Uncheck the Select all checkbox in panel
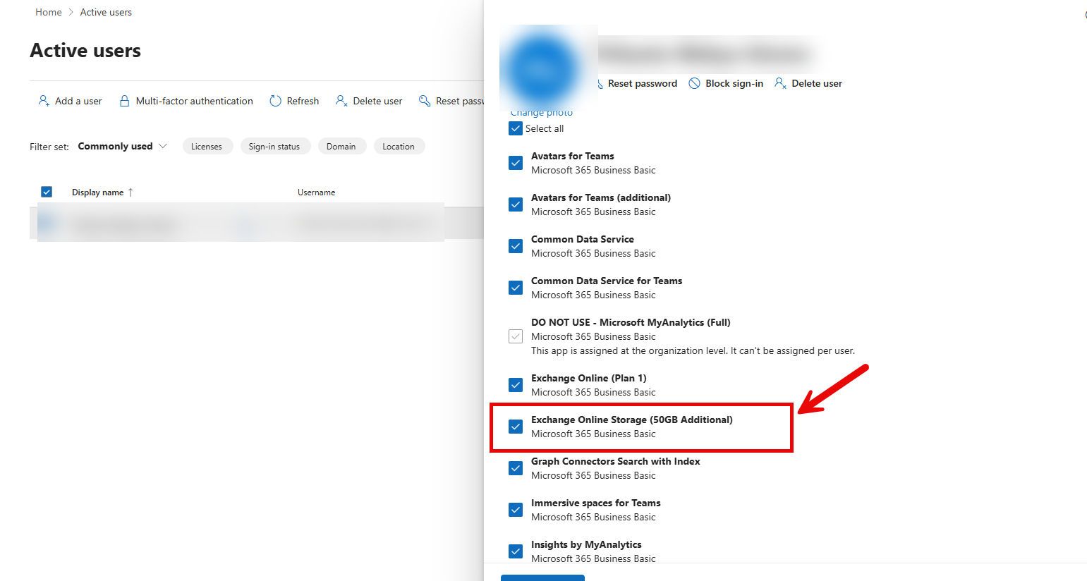 [516, 128]
